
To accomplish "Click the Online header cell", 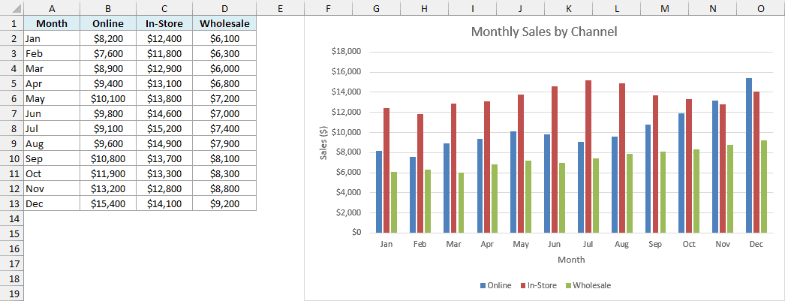I will [108, 23].
